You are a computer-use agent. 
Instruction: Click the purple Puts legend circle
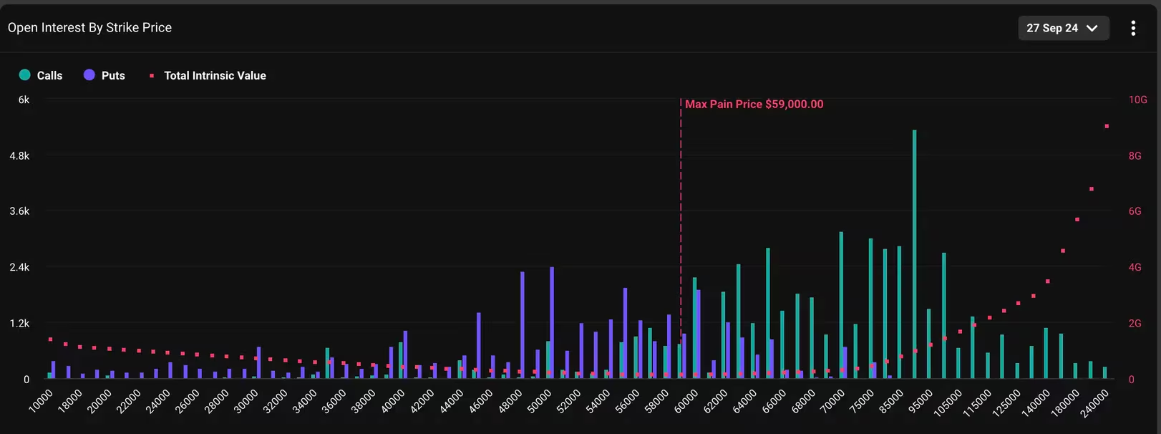(89, 75)
